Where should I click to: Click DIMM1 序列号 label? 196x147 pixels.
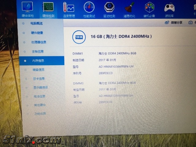77,73
